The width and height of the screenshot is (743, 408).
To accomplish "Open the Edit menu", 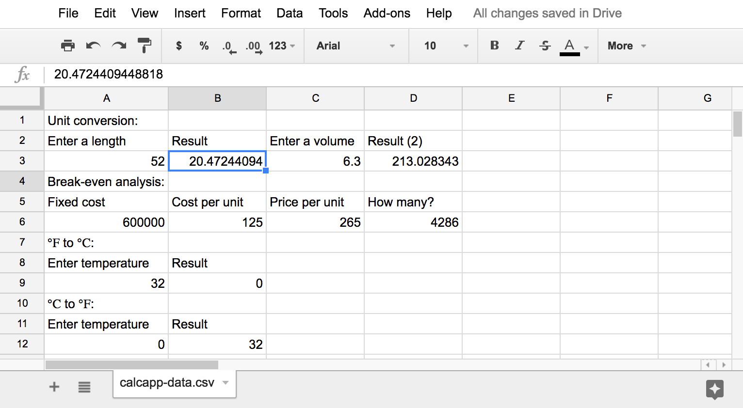I will 105,13.
